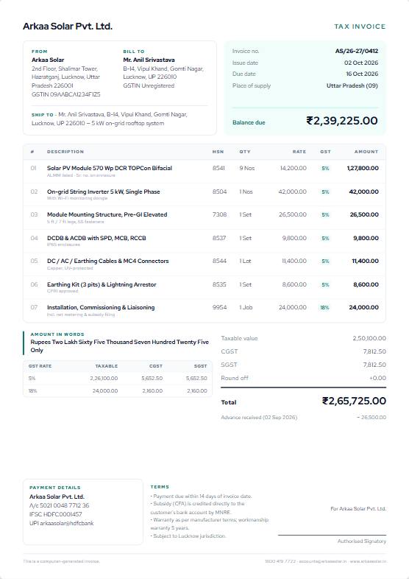Click 'This is a computer-generated invoice.' footer
This screenshot has height=579, width=409.
61,561
